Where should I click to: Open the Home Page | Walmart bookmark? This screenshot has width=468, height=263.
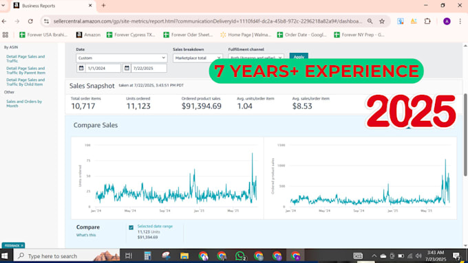click(x=246, y=35)
